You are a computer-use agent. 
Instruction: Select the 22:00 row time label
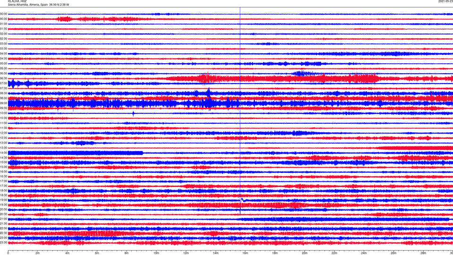pyautogui.click(x=3, y=229)
